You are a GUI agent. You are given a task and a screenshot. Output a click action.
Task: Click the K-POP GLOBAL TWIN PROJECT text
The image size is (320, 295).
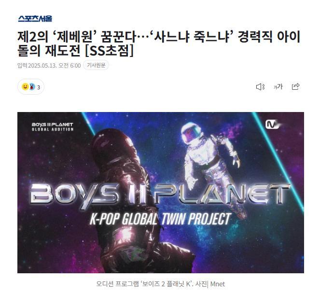[x=160, y=219]
